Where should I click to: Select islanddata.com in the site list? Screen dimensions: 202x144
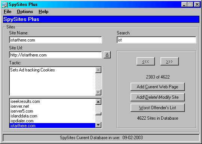click(53, 116)
